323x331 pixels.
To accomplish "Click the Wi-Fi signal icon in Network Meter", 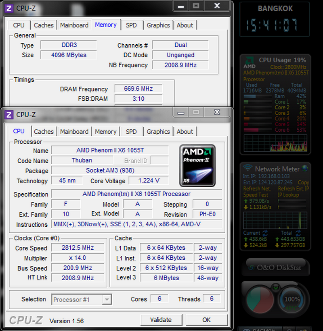I will [x=247, y=168].
